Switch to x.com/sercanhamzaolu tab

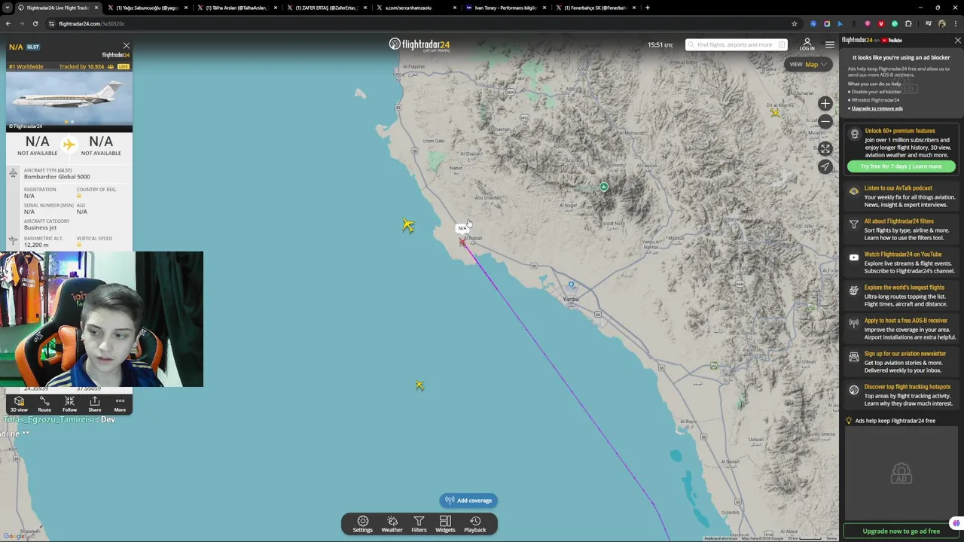point(416,8)
